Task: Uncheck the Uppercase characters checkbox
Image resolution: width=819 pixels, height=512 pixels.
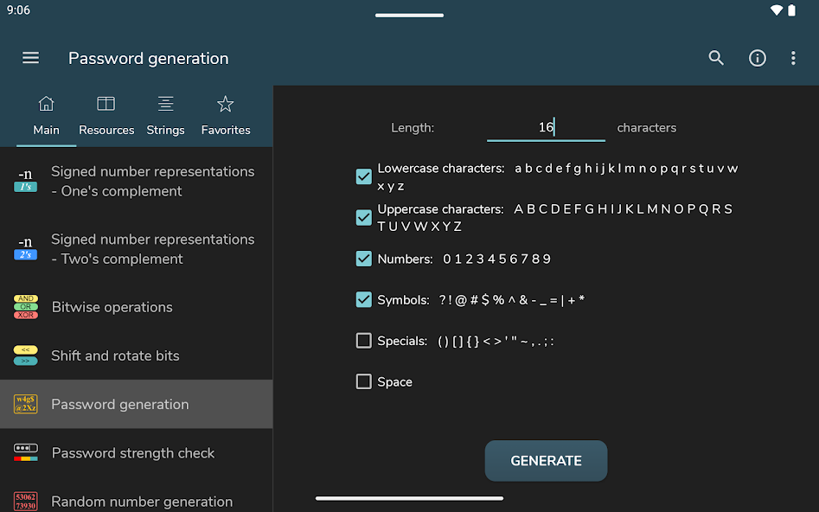Action: 363,217
